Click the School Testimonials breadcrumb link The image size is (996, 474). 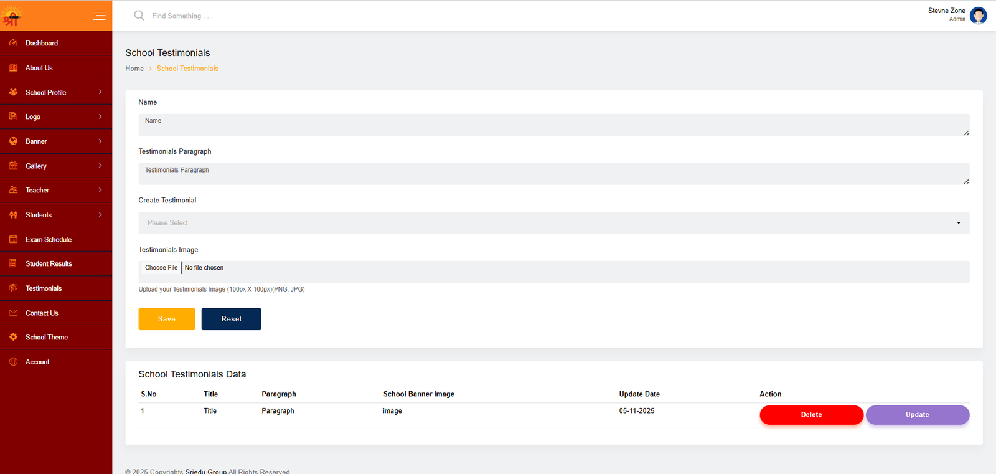pos(187,69)
